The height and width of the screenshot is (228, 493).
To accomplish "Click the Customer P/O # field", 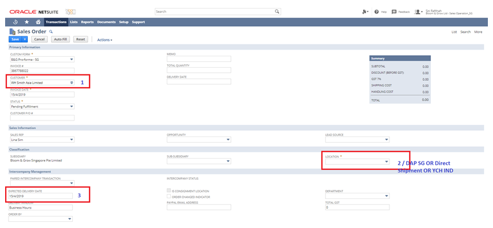I will [42, 118].
